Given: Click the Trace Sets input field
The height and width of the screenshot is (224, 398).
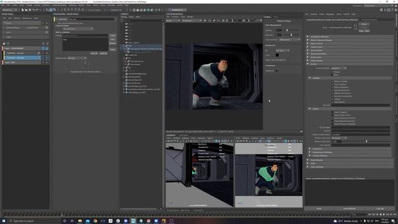Looking at the screenshot, I should [361, 105].
